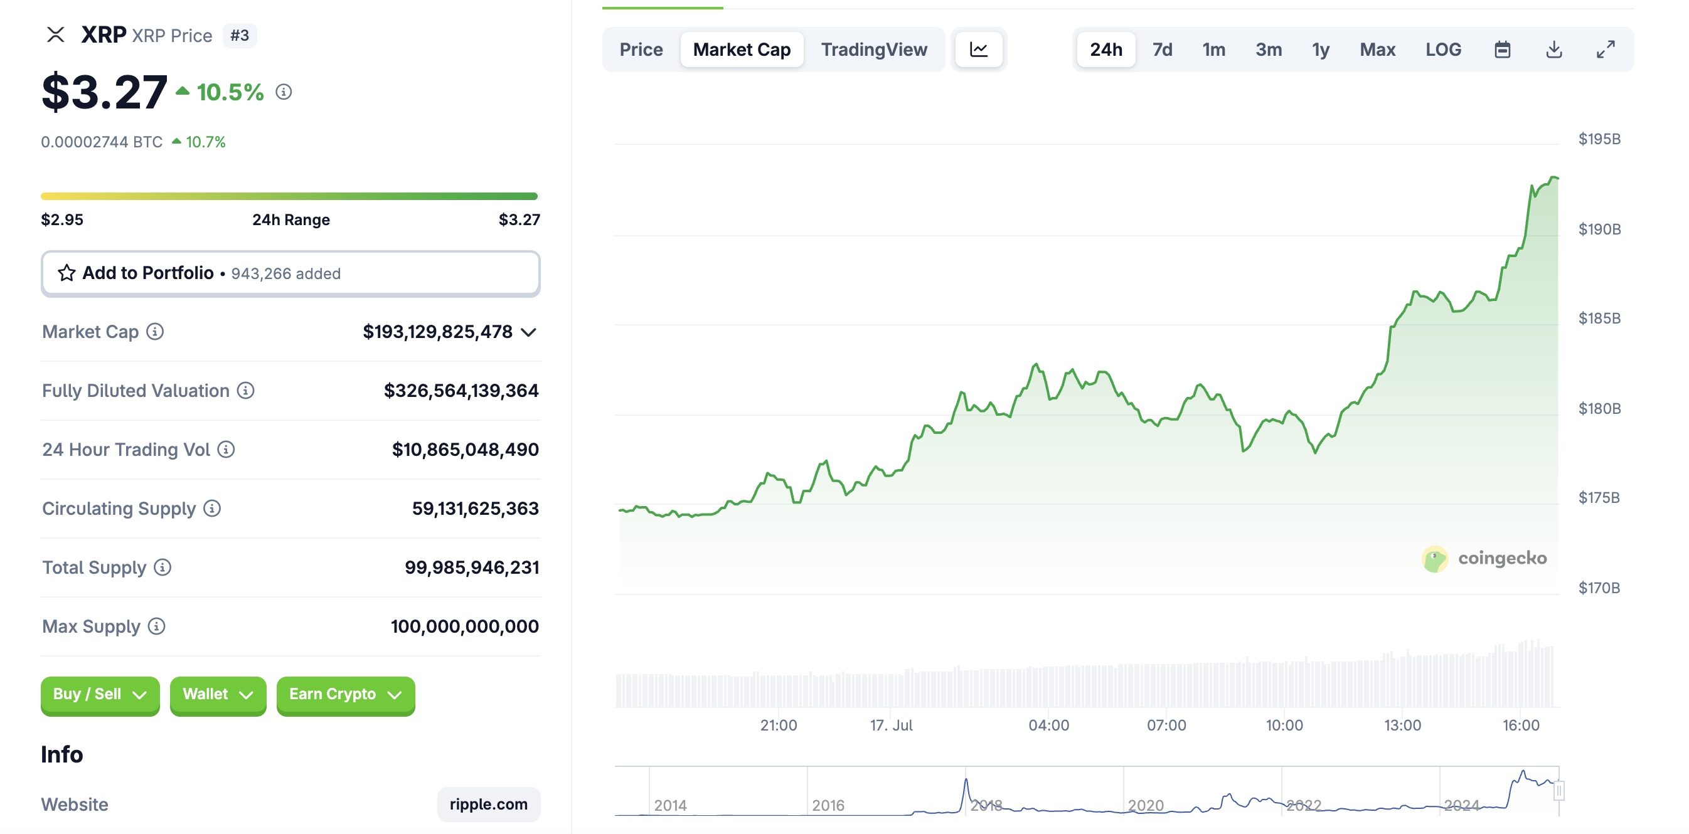Screen dimensions: 1689x834
Task: Open the calendar date range picker
Action: (1502, 49)
